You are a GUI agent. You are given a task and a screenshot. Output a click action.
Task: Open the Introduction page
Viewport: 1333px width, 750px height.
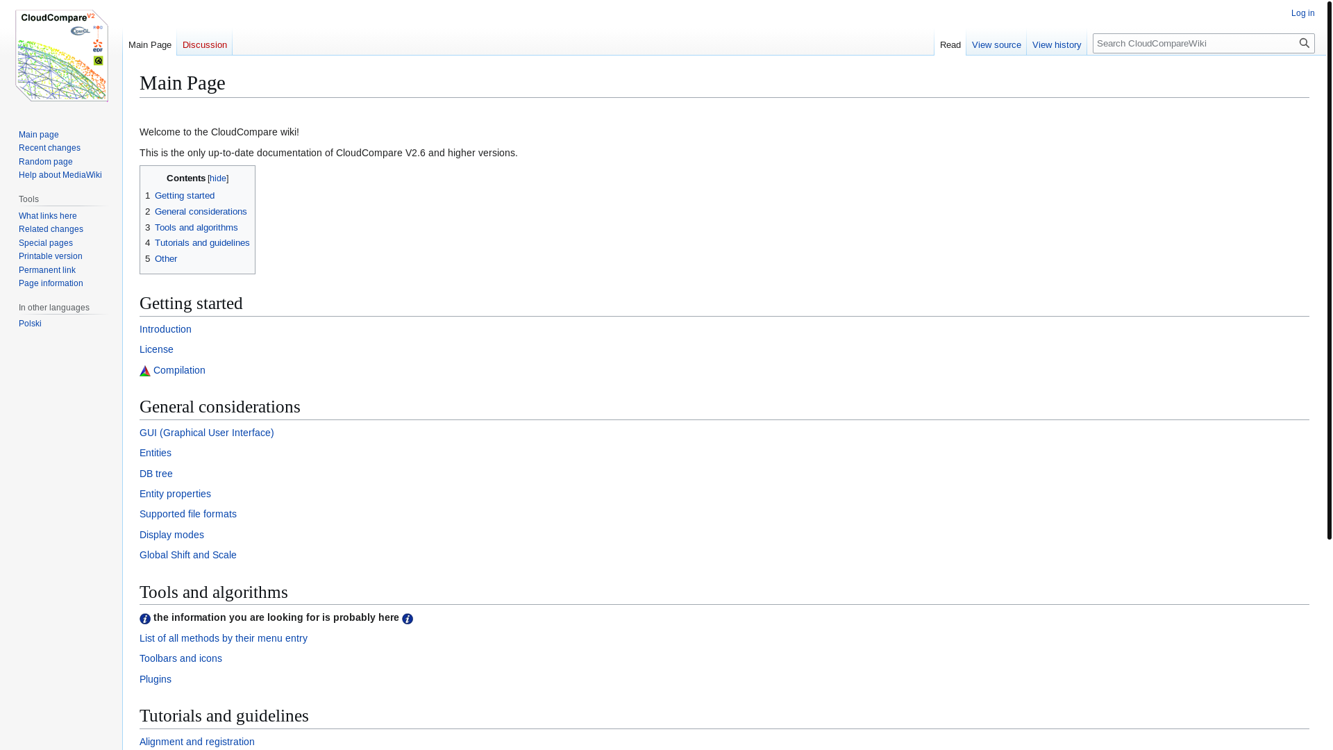coord(165,329)
